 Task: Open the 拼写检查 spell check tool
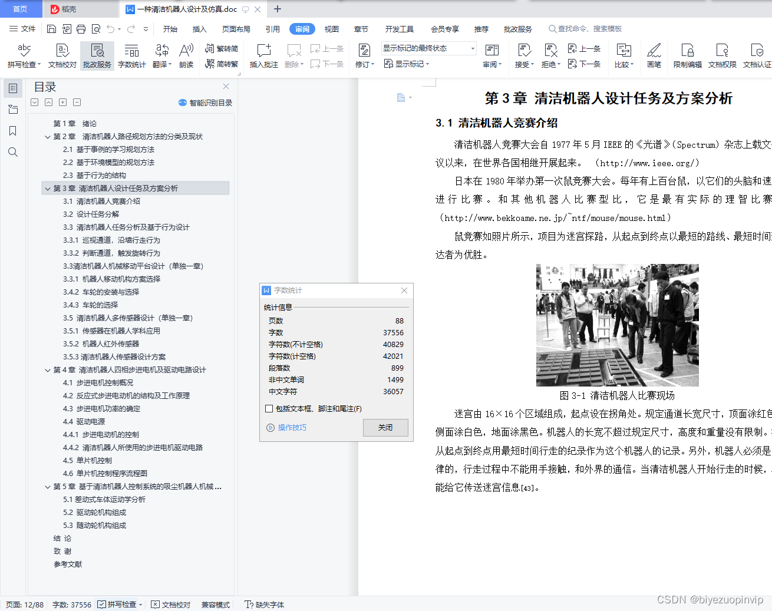24,56
